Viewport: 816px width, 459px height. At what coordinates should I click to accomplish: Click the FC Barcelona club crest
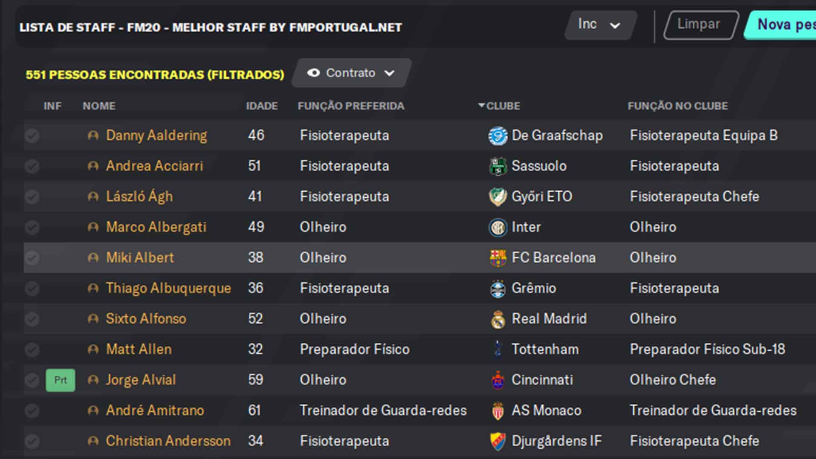(x=498, y=258)
